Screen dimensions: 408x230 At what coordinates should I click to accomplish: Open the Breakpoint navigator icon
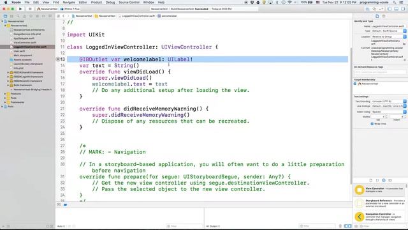point(43,16)
